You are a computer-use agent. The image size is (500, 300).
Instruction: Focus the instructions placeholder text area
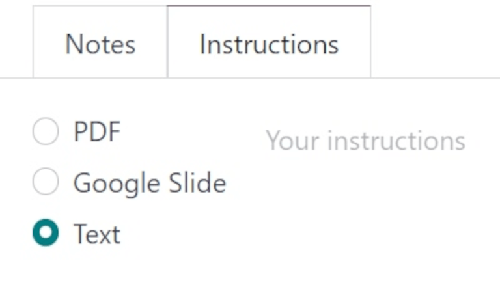point(365,141)
